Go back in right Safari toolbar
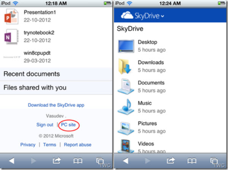 click(125, 161)
